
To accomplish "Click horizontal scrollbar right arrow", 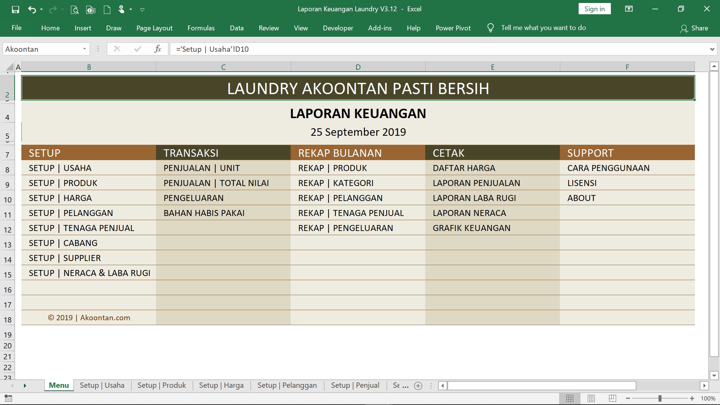I will [704, 385].
